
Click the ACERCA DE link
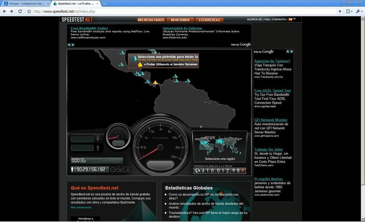pyautogui.click(x=255, y=20)
